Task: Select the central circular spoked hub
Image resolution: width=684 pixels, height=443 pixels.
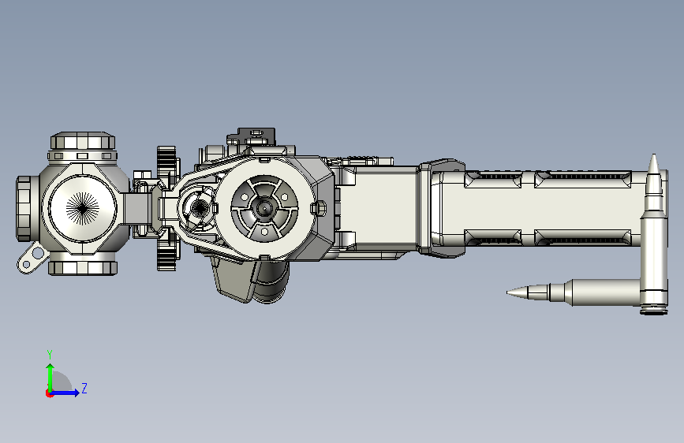Action: point(264,208)
